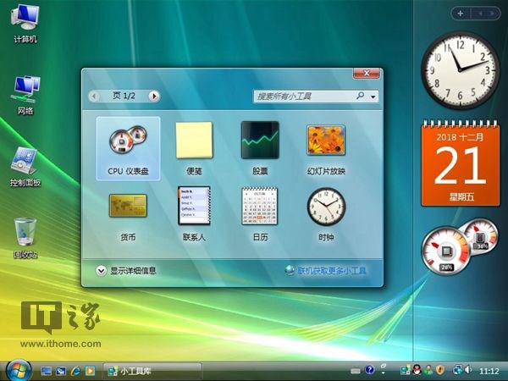Click the 11:12 taskbar clock
Viewport: 508px width, 381px height.
(489, 371)
